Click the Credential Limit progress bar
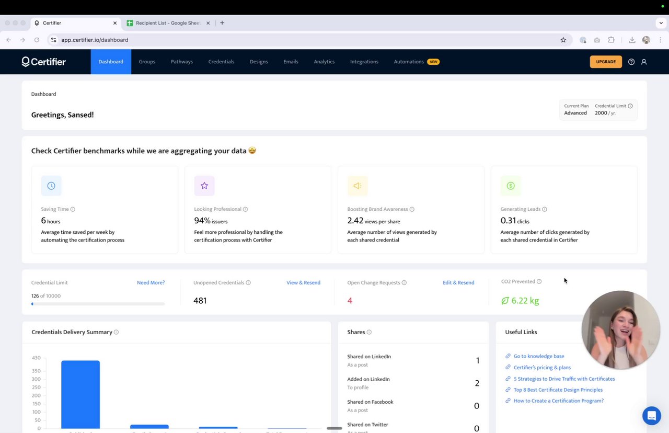Viewport: 669px width, 433px height. [98, 304]
